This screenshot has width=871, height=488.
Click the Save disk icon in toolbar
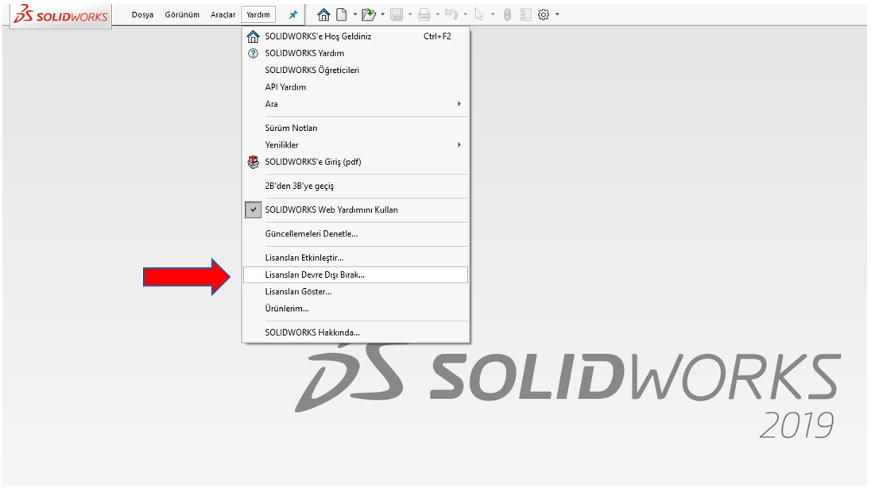397,14
